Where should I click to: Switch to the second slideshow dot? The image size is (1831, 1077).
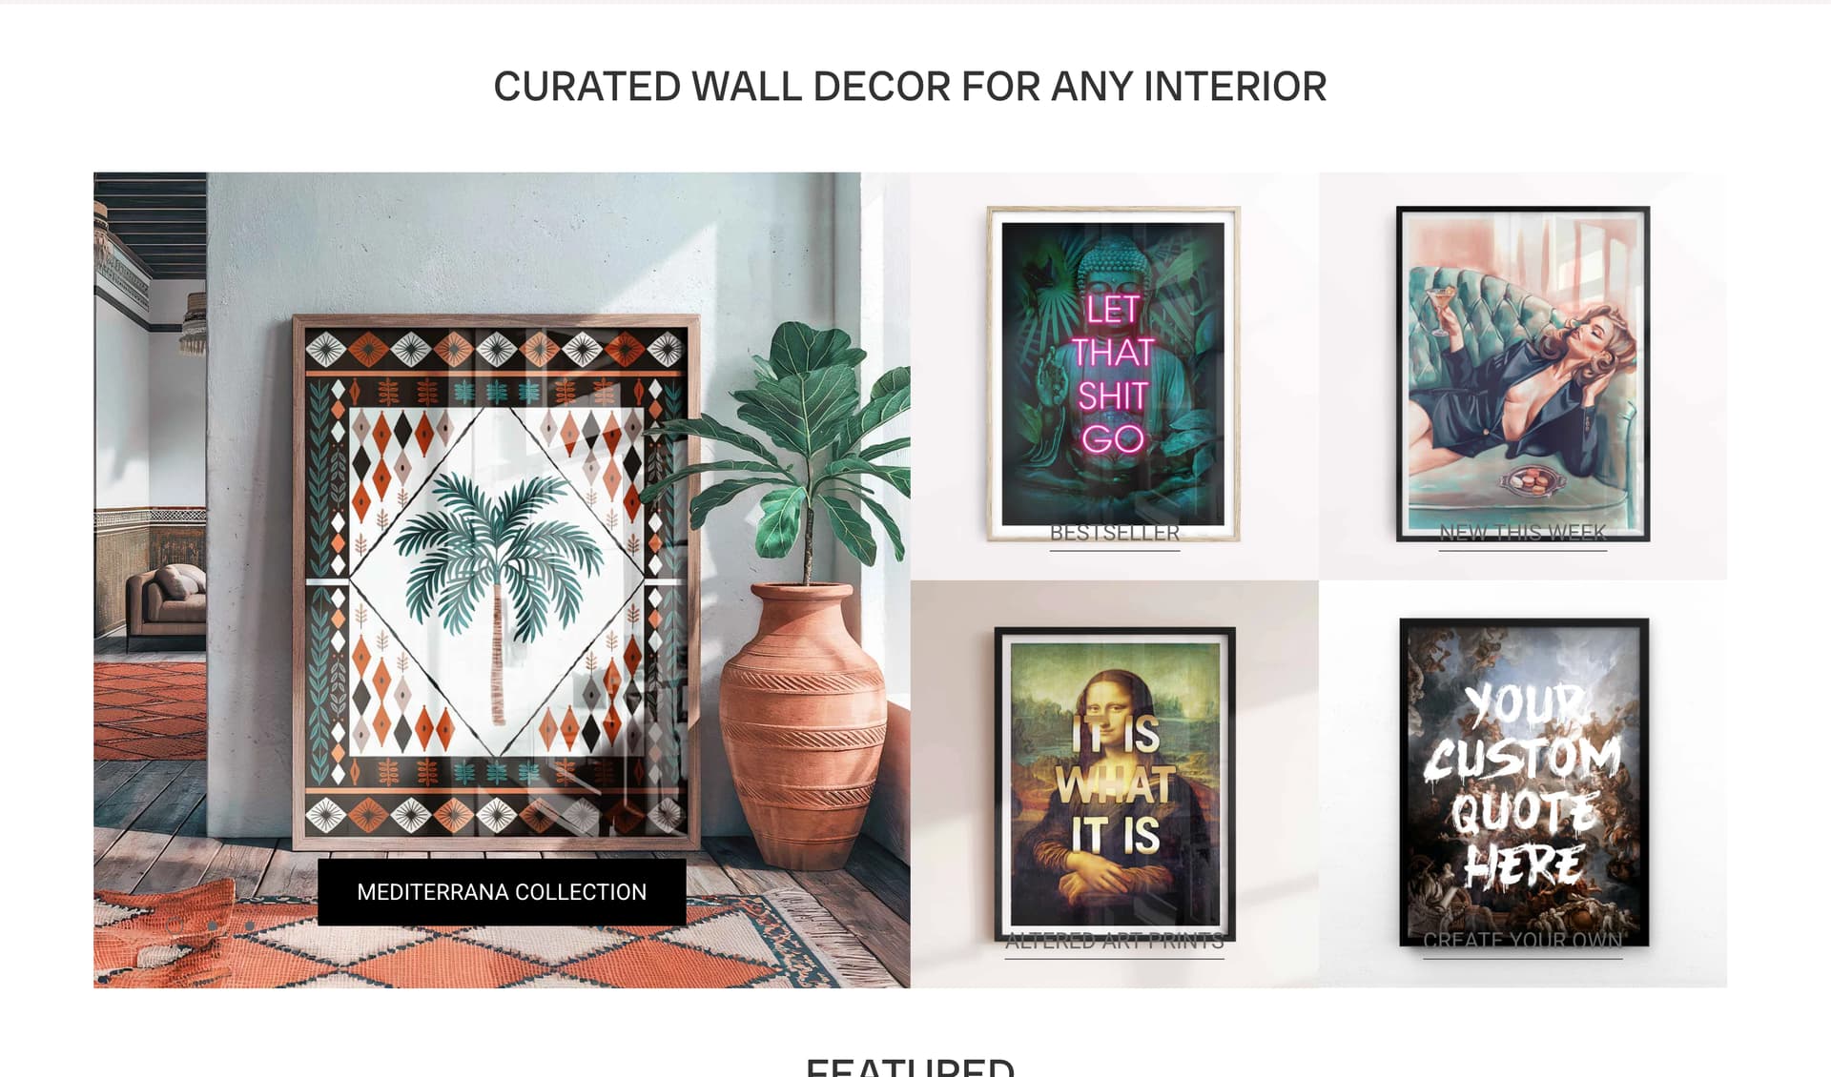[212, 925]
